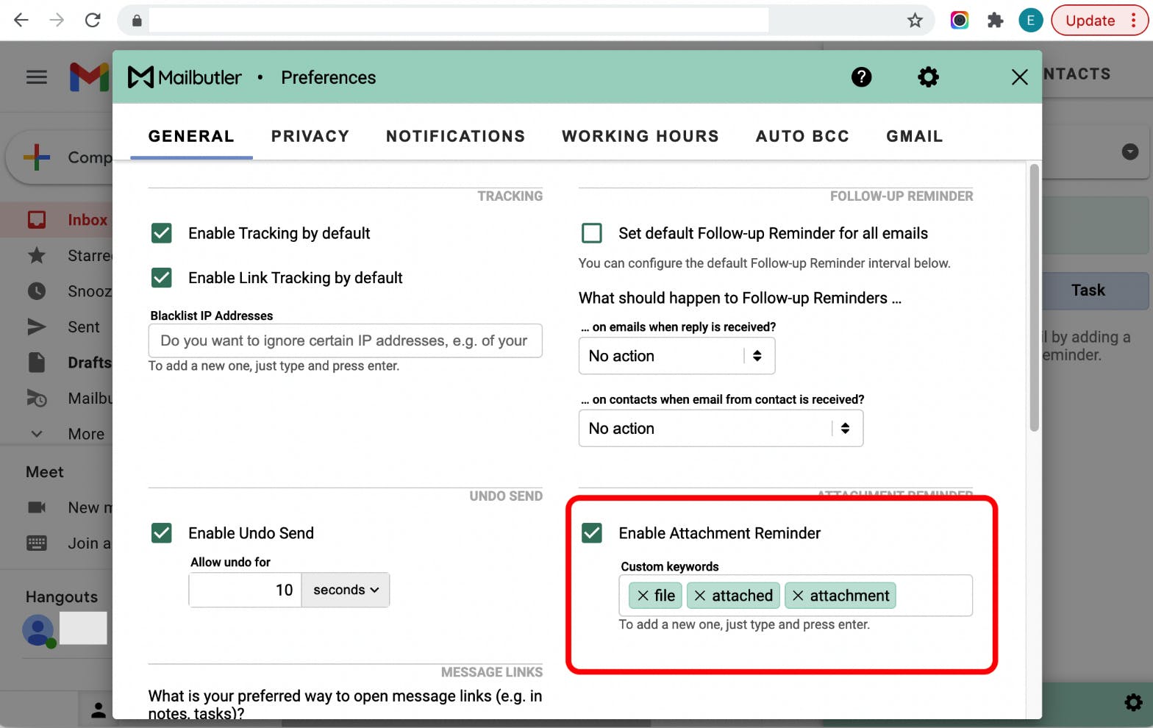Expand the More folders chevron
1153x728 pixels.
pyautogui.click(x=37, y=434)
